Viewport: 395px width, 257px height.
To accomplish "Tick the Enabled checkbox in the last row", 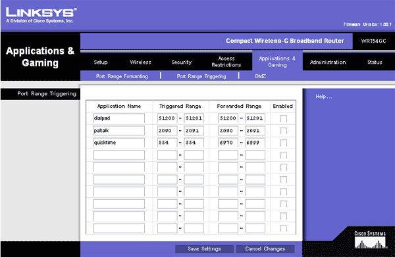I will 283,228.
